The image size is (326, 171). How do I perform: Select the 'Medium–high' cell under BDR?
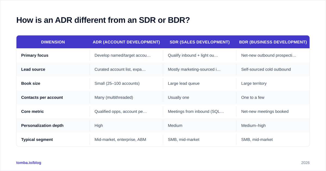(273, 126)
